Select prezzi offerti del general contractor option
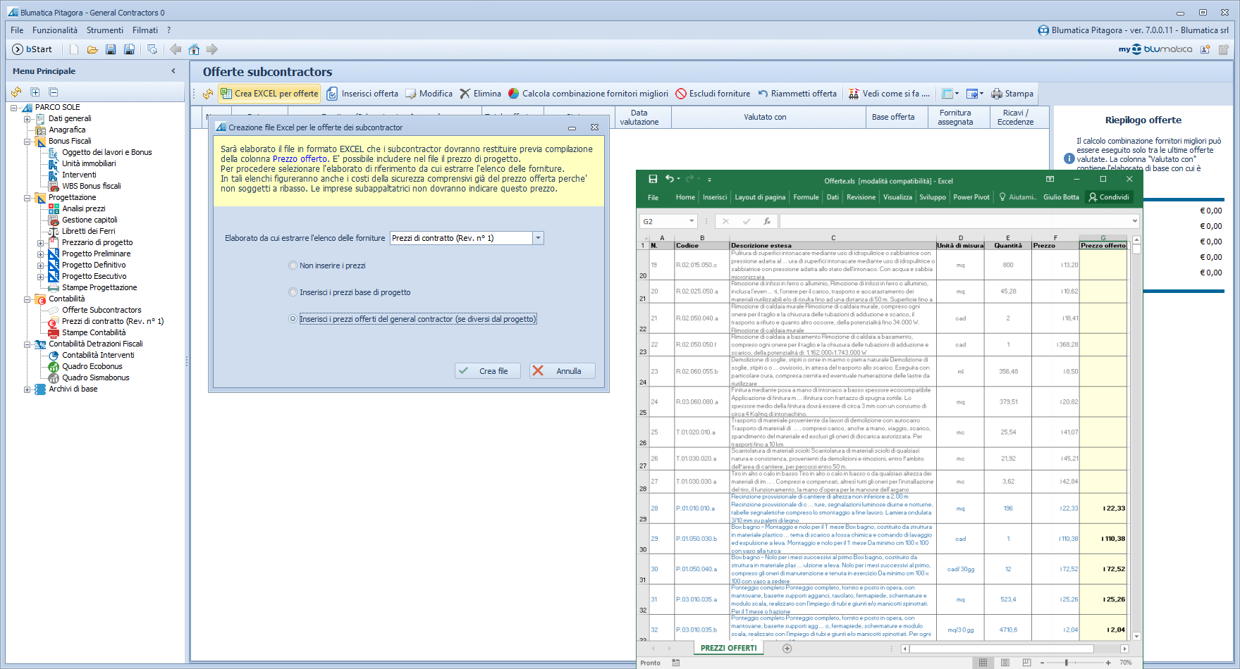Screen dimensions: 1240x669 [293, 319]
